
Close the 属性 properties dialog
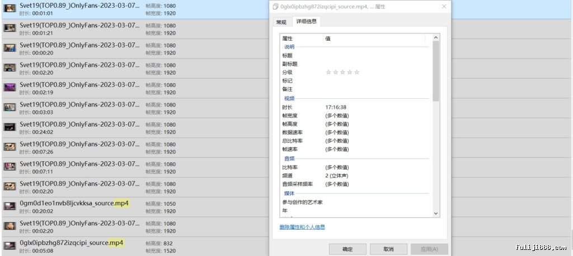444,7
